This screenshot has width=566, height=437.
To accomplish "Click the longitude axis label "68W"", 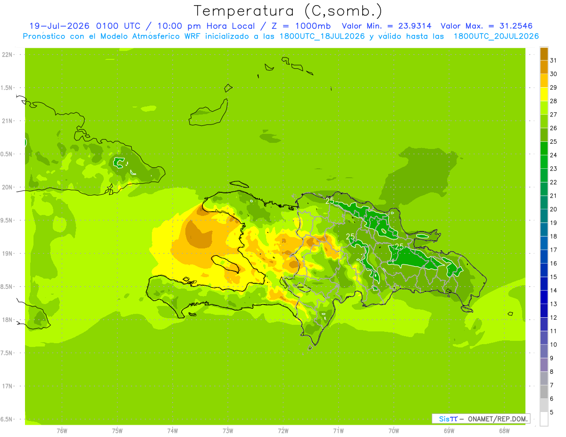I will 504,431.
